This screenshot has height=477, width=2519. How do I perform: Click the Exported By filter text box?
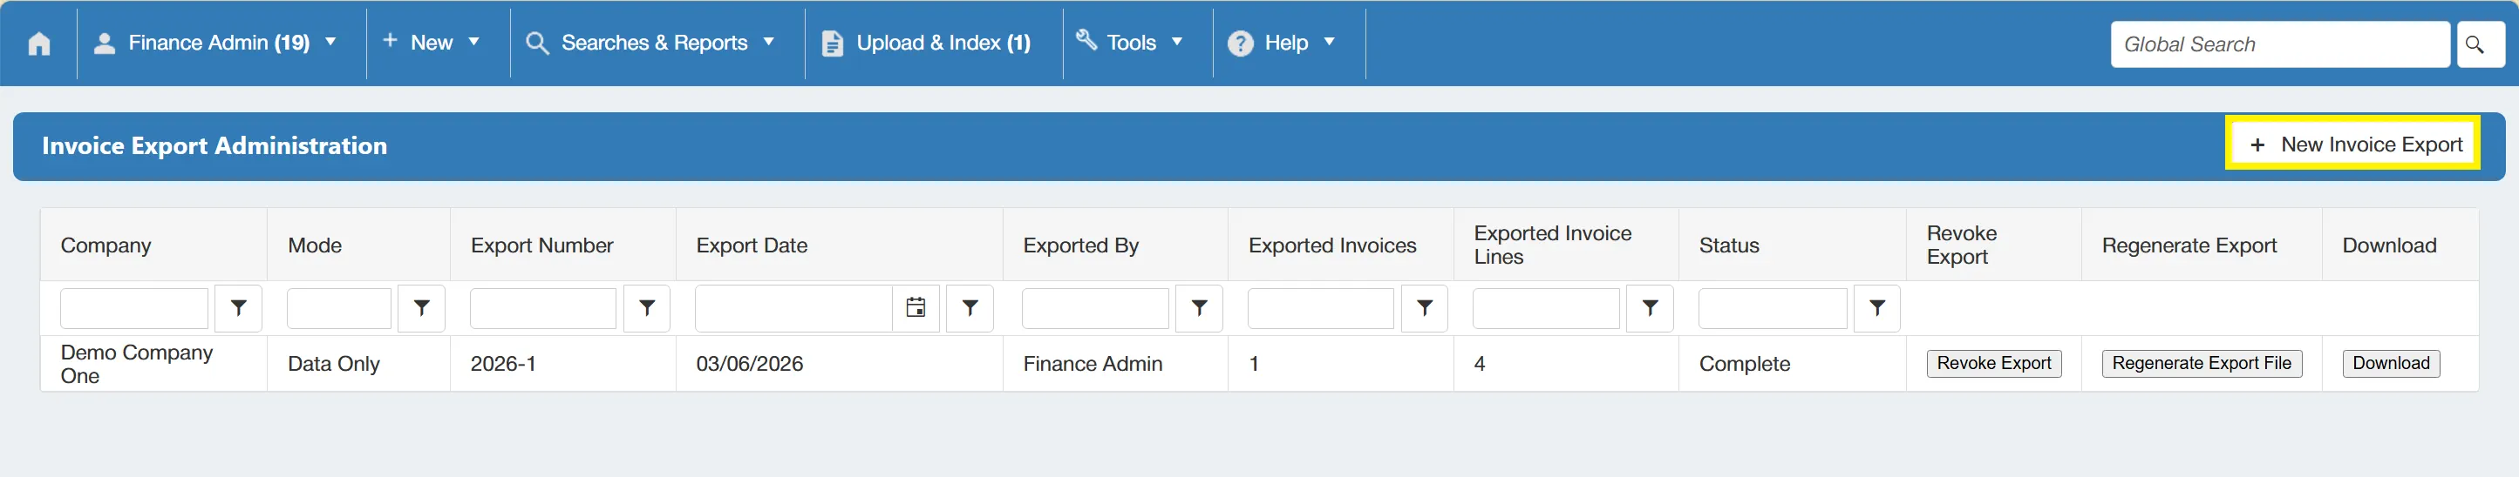pos(1095,308)
